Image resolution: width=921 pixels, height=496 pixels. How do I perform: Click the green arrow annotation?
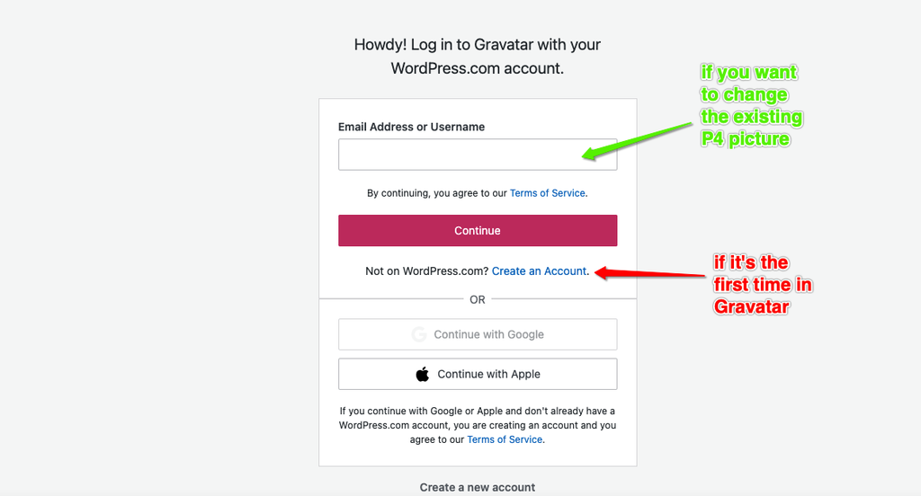(x=638, y=141)
